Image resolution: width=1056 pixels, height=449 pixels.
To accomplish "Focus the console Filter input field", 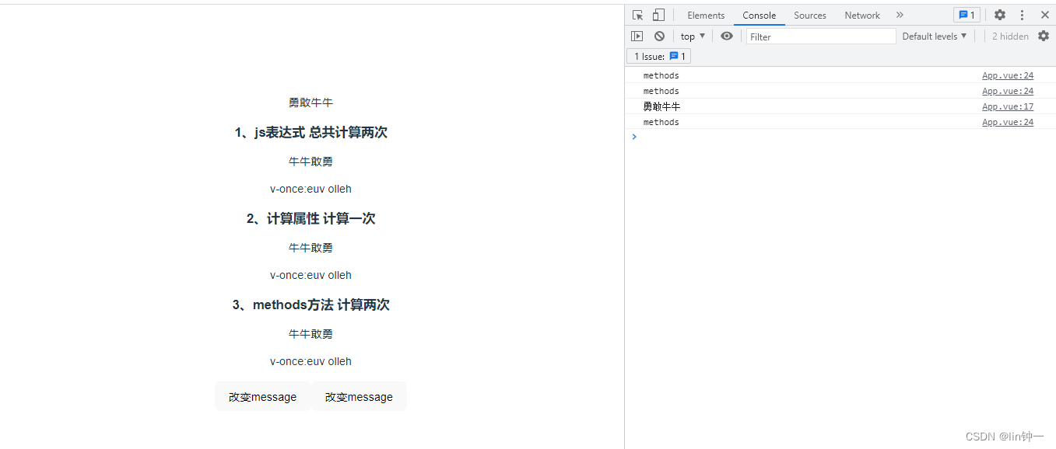I will click(821, 37).
